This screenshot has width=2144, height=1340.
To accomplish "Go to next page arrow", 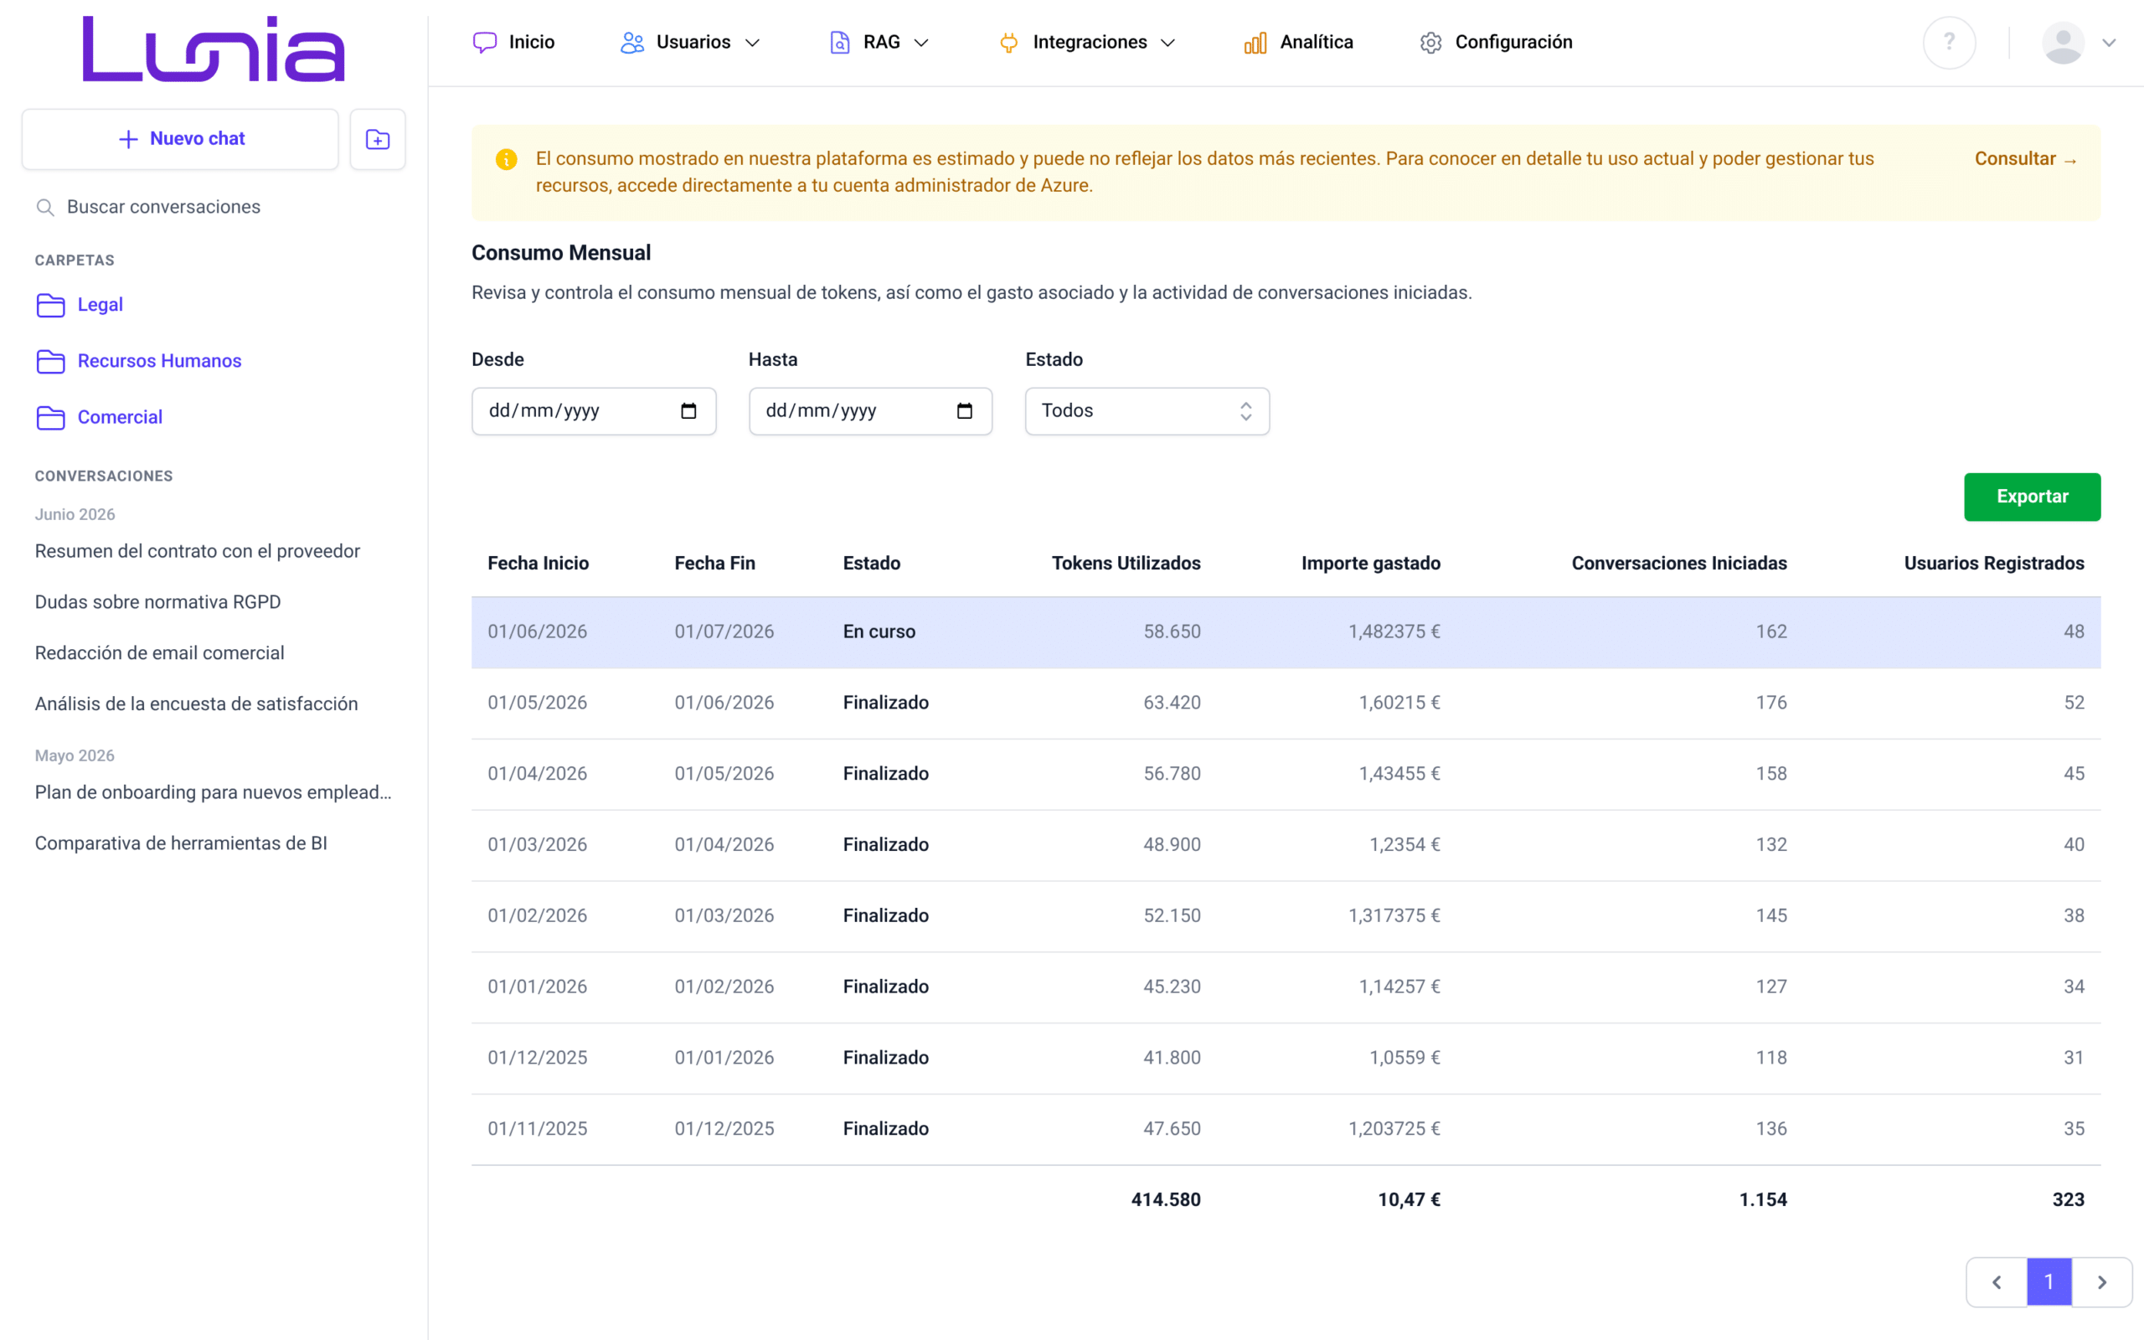I will click(x=2101, y=1282).
